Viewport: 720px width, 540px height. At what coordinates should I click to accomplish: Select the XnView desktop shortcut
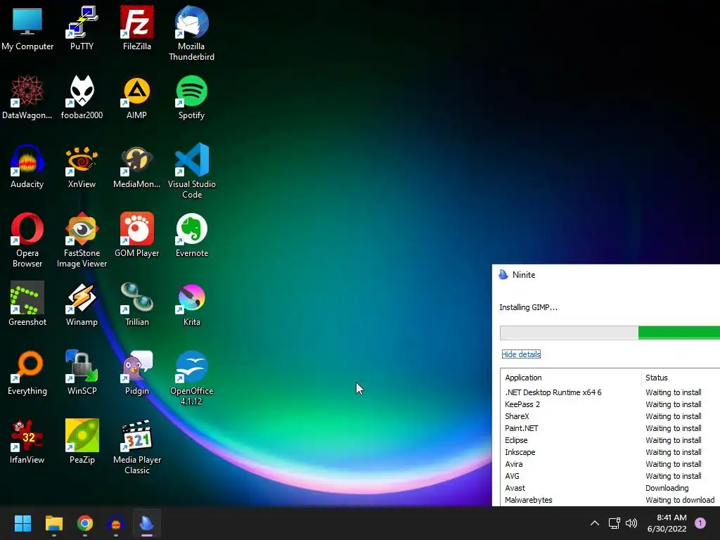[82, 166]
